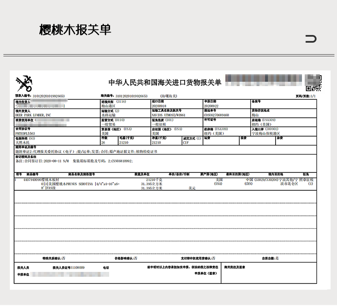This screenshot has height=306, width=337.
Task: Click the customs officer ID 31108009
Action: pos(77,268)
